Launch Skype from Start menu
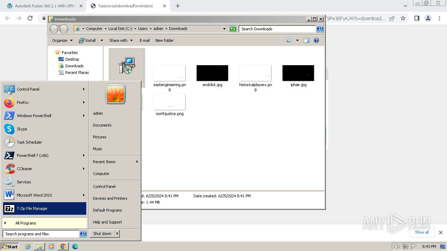This screenshot has width=447, height=251. pos(44,129)
